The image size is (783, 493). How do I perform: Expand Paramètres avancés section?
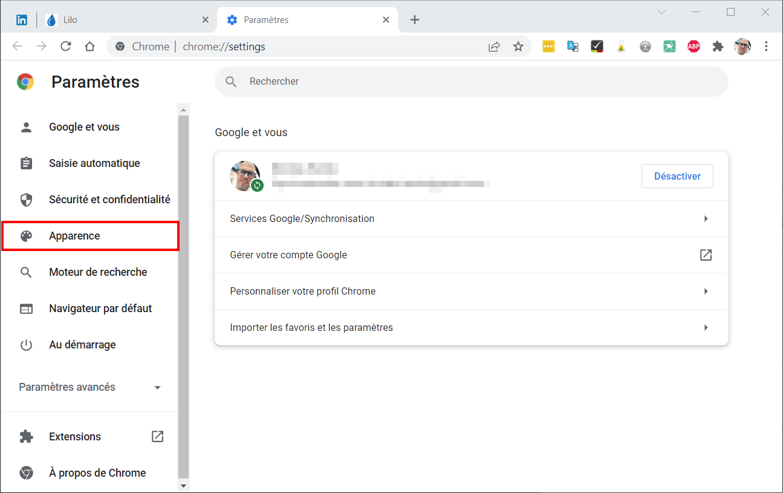click(x=89, y=387)
